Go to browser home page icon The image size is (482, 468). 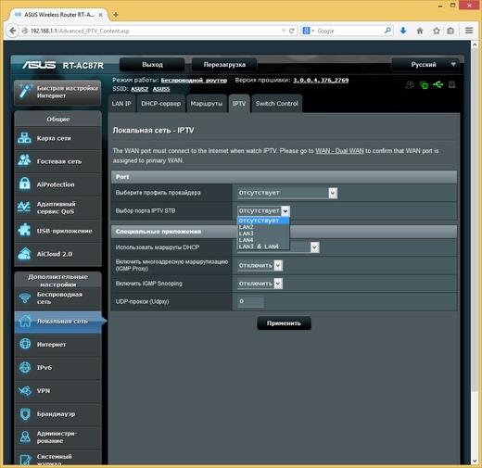[x=420, y=31]
